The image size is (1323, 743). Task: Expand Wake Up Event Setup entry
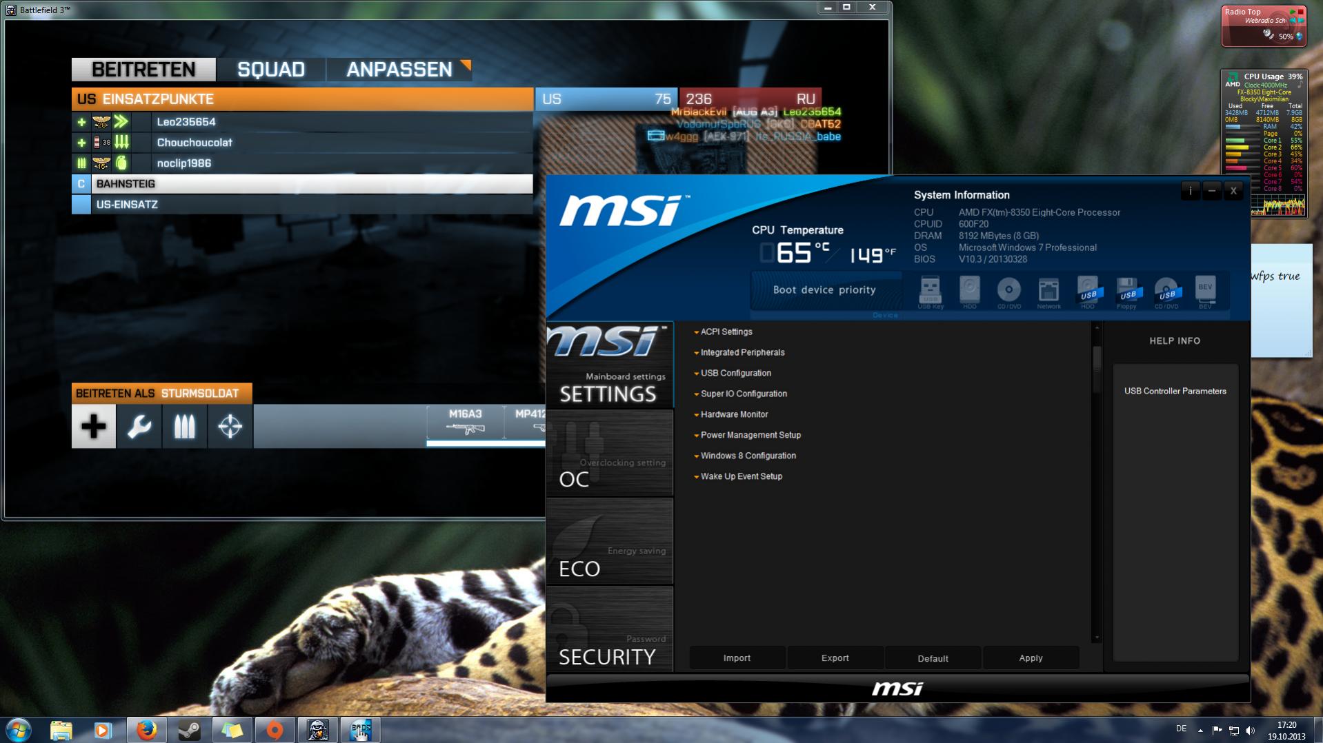[x=741, y=476]
